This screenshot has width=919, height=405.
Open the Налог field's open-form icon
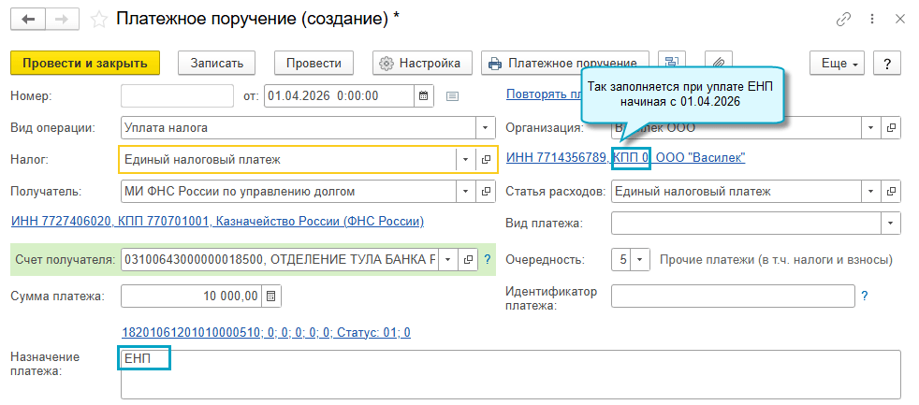[x=487, y=159]
